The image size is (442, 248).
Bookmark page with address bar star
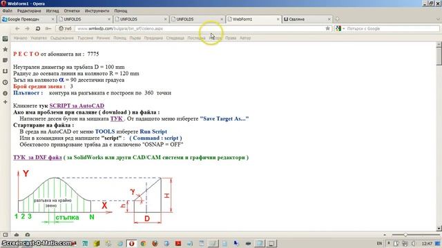pyautogui.click(x=327, y=29)
